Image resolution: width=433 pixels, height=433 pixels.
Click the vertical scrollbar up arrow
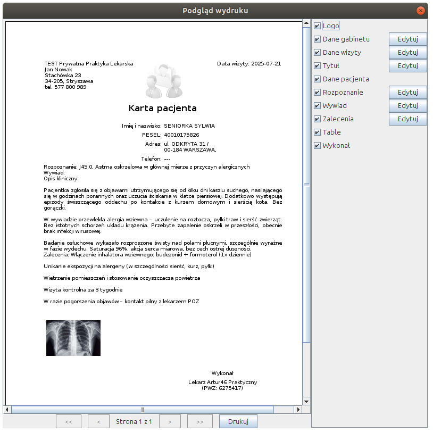coord(306,23)
